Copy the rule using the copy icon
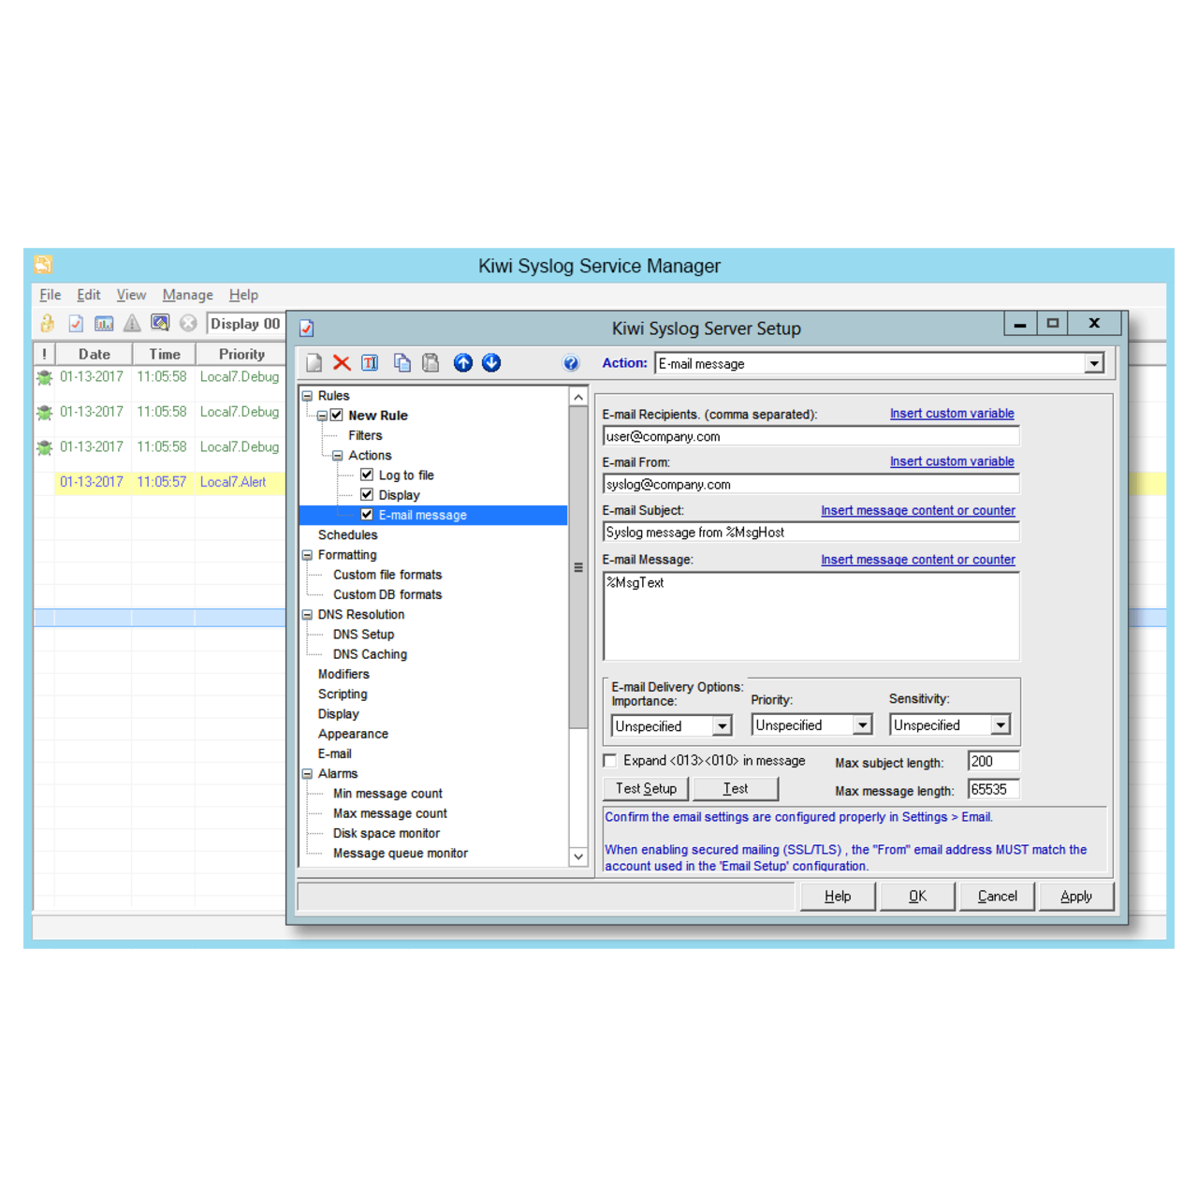The image size is (1198, 1198). click(x=402, y=362)
